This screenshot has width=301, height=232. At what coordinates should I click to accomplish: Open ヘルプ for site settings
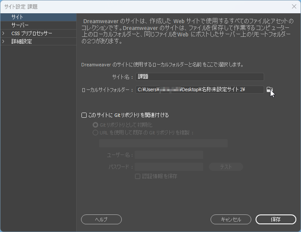tap(101, 219)
